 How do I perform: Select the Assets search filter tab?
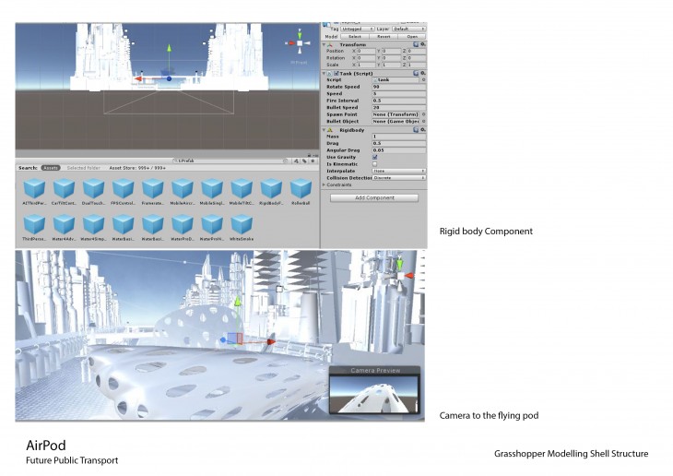coord(51,168)
